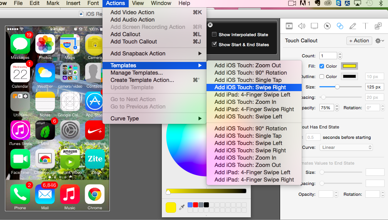Click the Size slider handle
Image resolution: width=388 pixels, height=220 pixels.
[x=337, y=87]
